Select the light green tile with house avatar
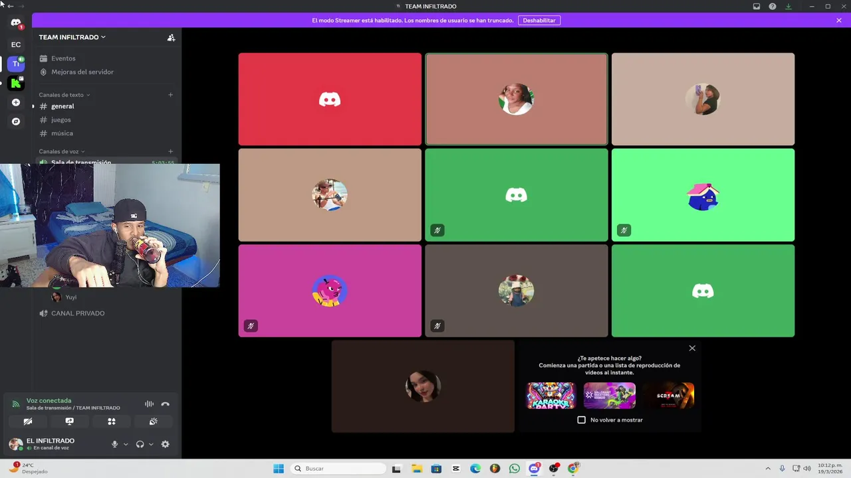 pos(703,195)
